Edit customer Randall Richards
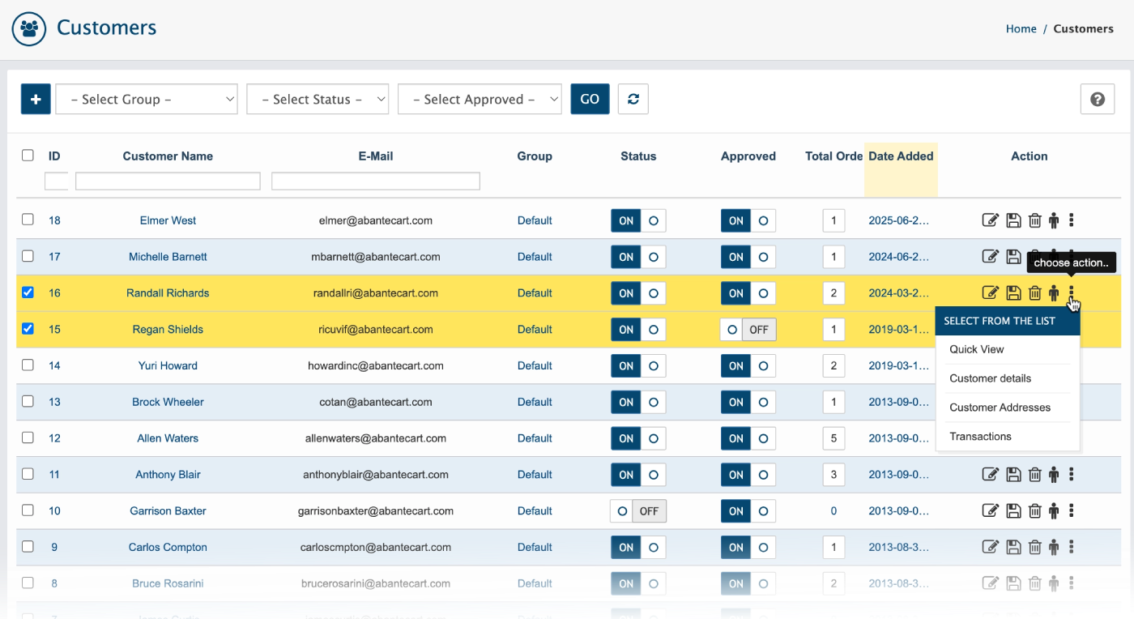Screen dimensions: 1134x619 coord(990,293)
